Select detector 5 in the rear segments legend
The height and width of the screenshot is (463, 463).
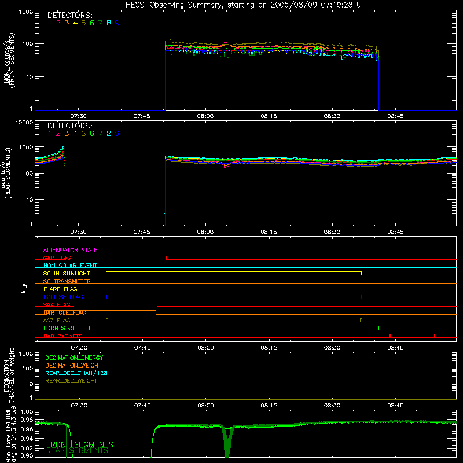[83, 134]
